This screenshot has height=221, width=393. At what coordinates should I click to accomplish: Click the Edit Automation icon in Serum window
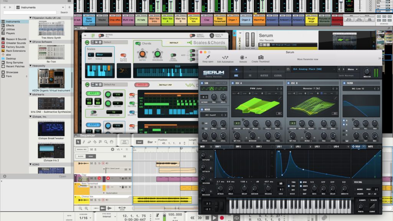[x=225, y=58]
